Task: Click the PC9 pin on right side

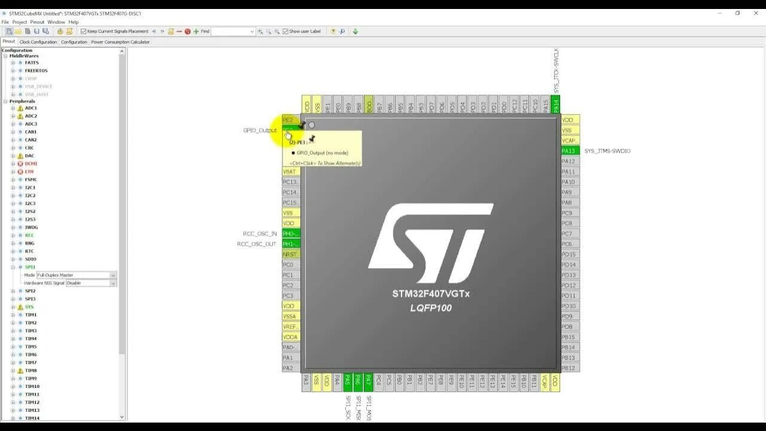Action: (x=570, y=213)
